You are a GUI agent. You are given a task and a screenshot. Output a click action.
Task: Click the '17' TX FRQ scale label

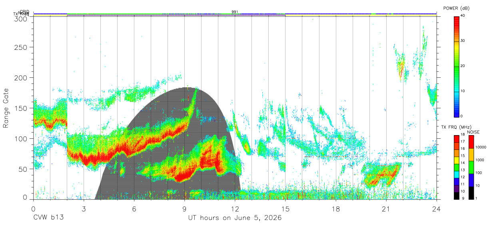click(463, 141)
